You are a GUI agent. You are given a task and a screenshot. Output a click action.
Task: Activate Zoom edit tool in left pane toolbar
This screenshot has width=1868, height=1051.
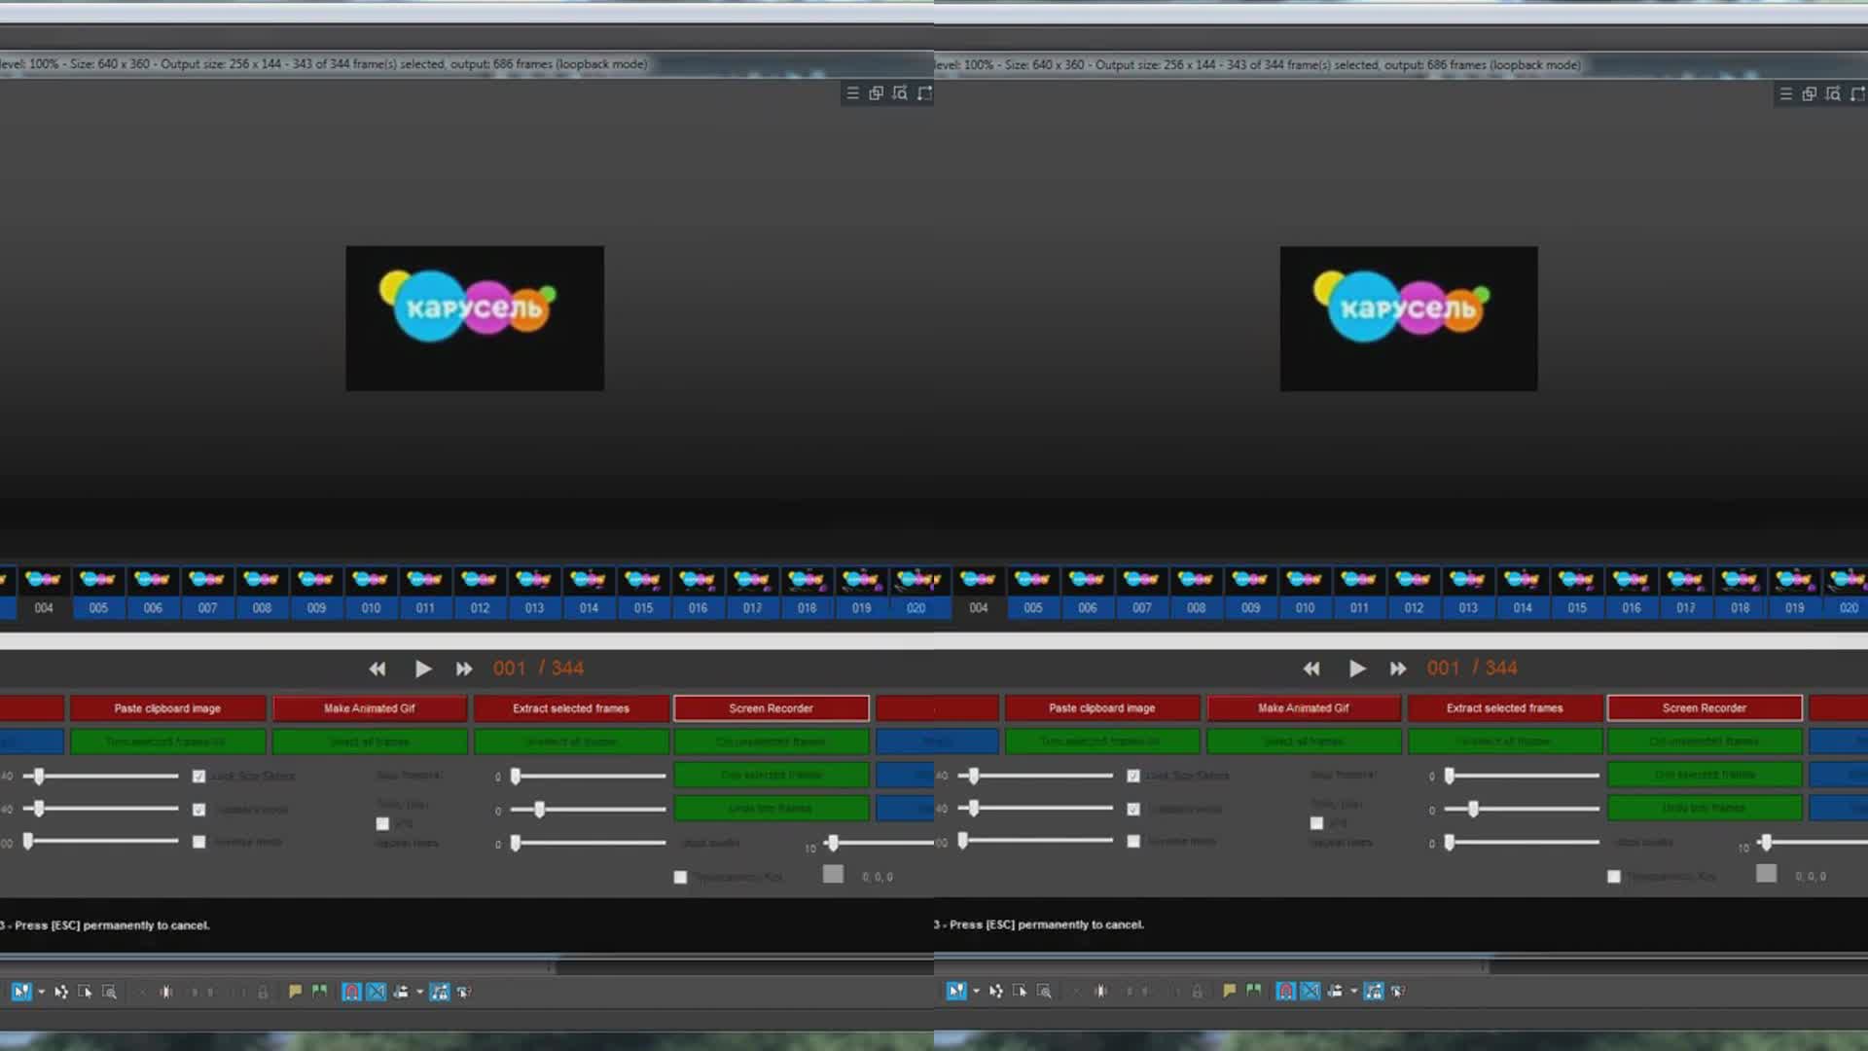coord(110,992)
